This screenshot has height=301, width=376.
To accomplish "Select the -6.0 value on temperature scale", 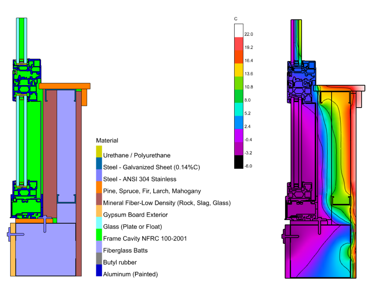I will 248,166.
